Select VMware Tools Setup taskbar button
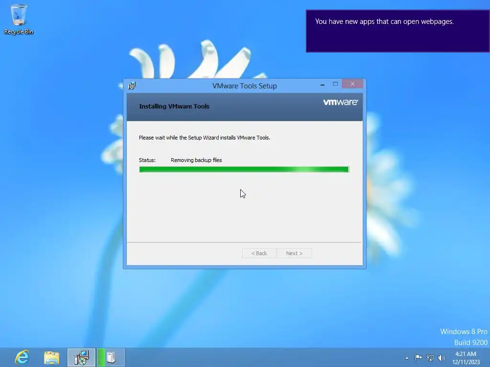490x367 pixels. [81, 357]
